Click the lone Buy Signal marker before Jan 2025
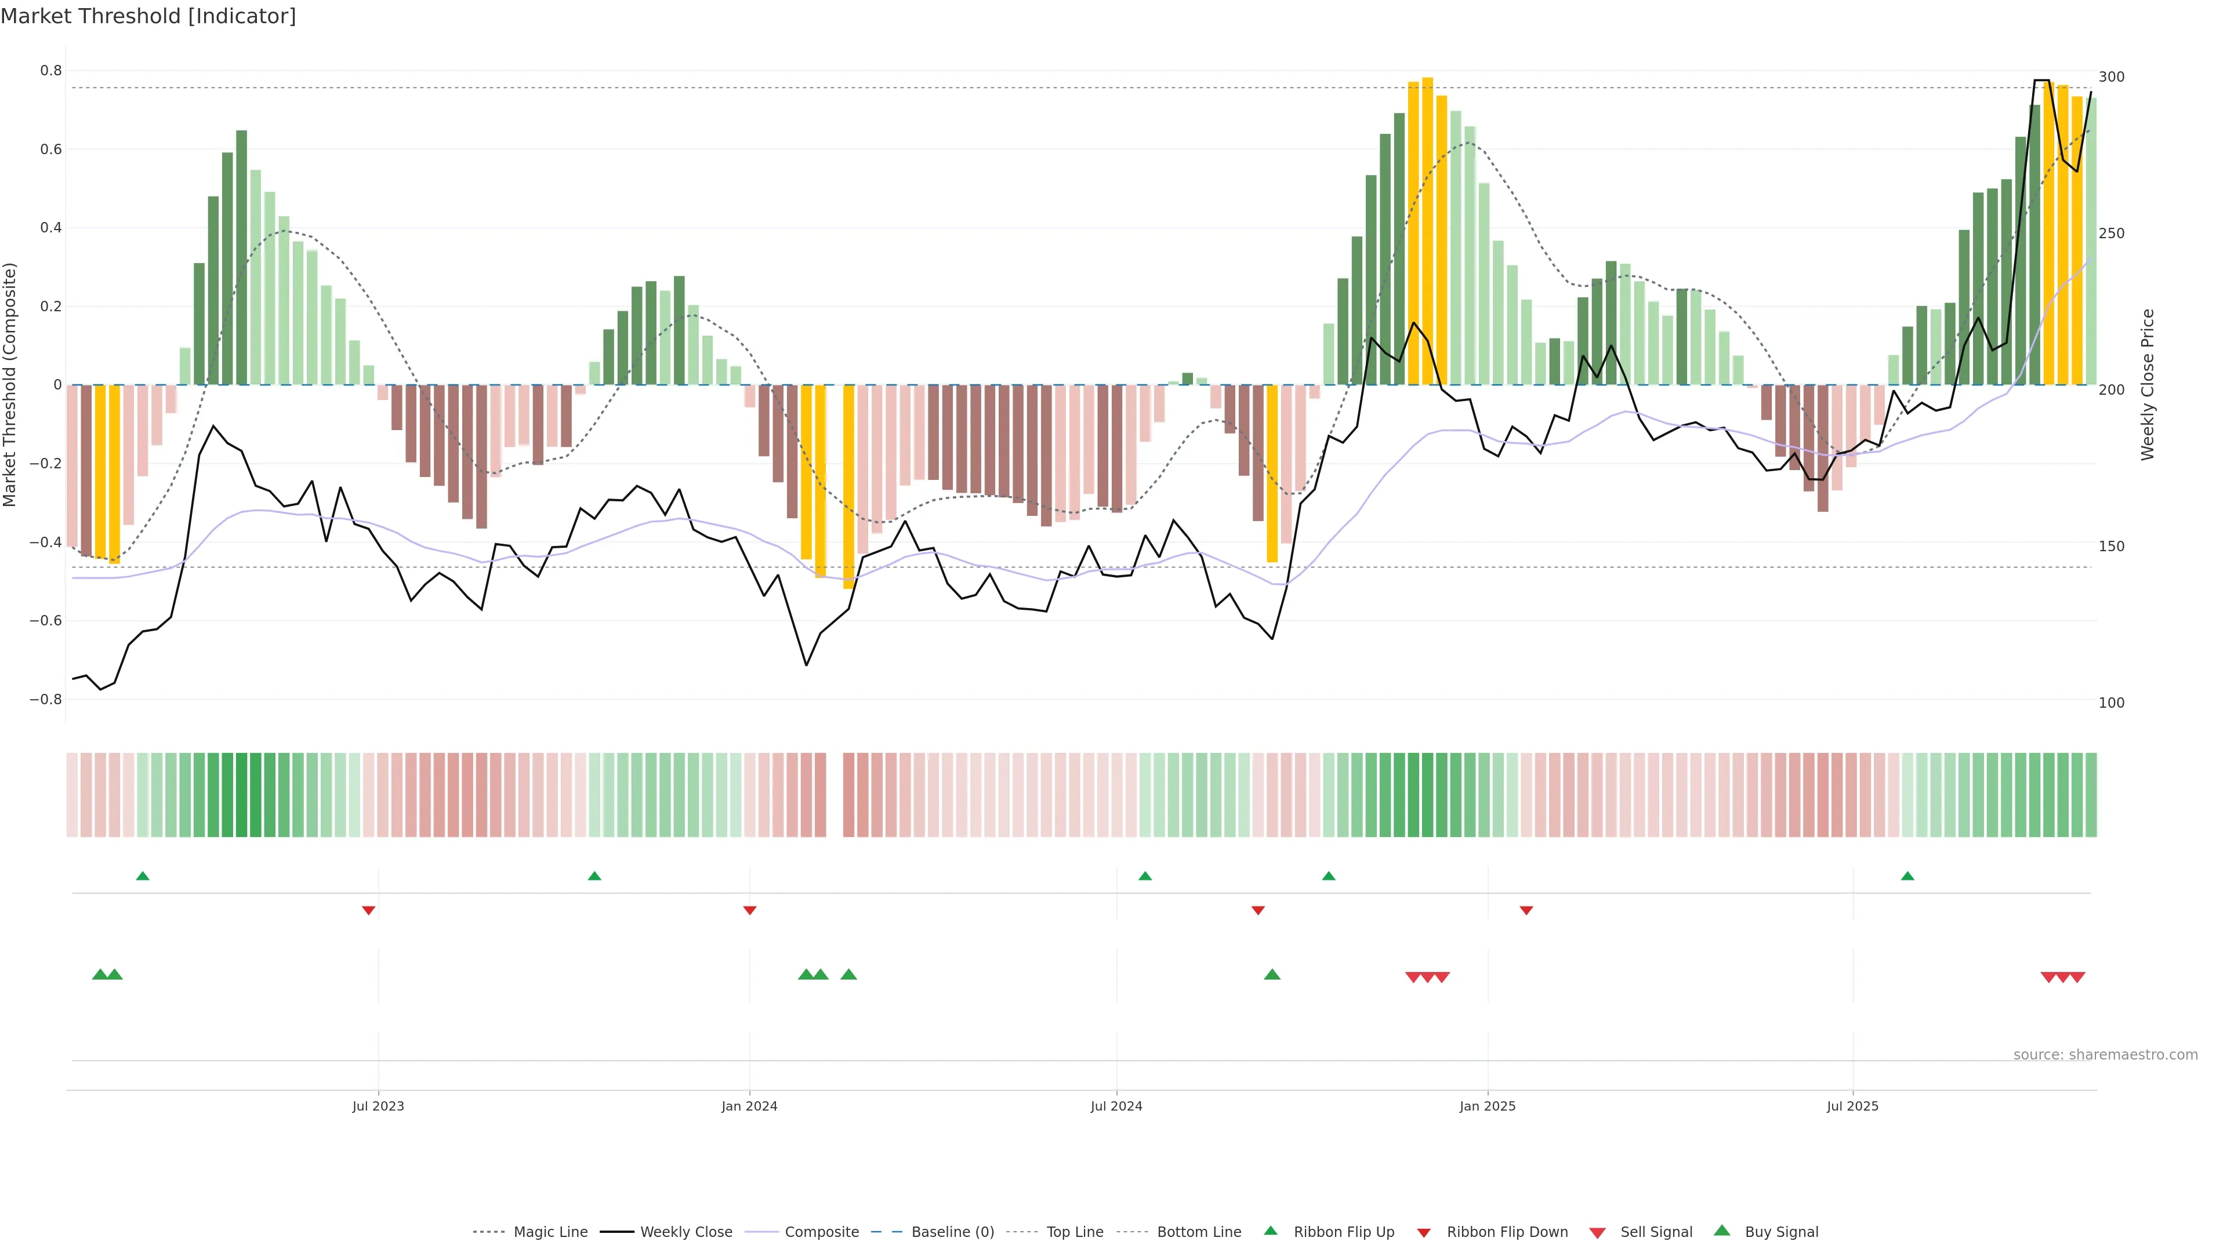This screenshot has height=1252, width=2227. coord(1272,974)
